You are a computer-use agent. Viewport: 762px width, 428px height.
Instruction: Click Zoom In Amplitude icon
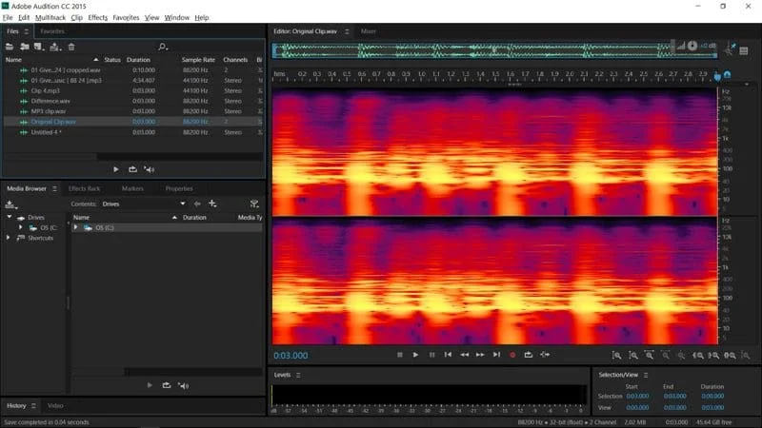616,355
